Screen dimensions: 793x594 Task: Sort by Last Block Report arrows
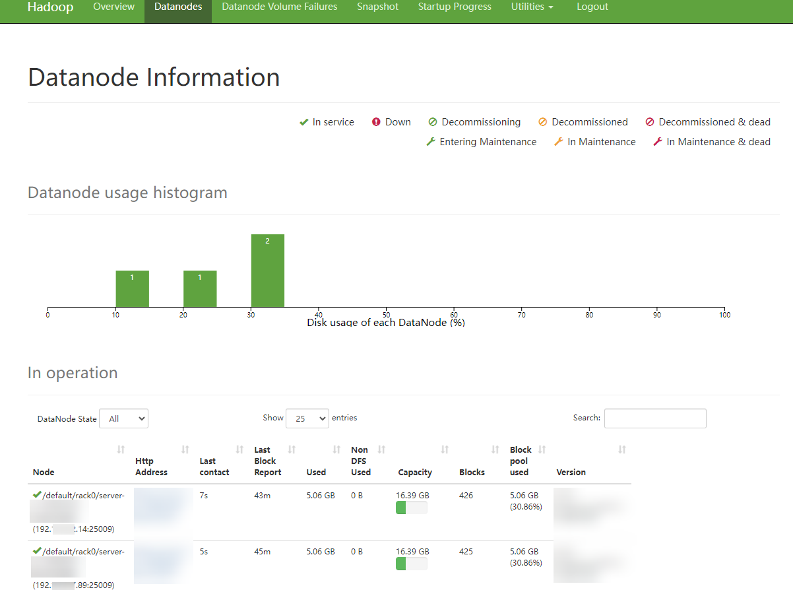292,449
